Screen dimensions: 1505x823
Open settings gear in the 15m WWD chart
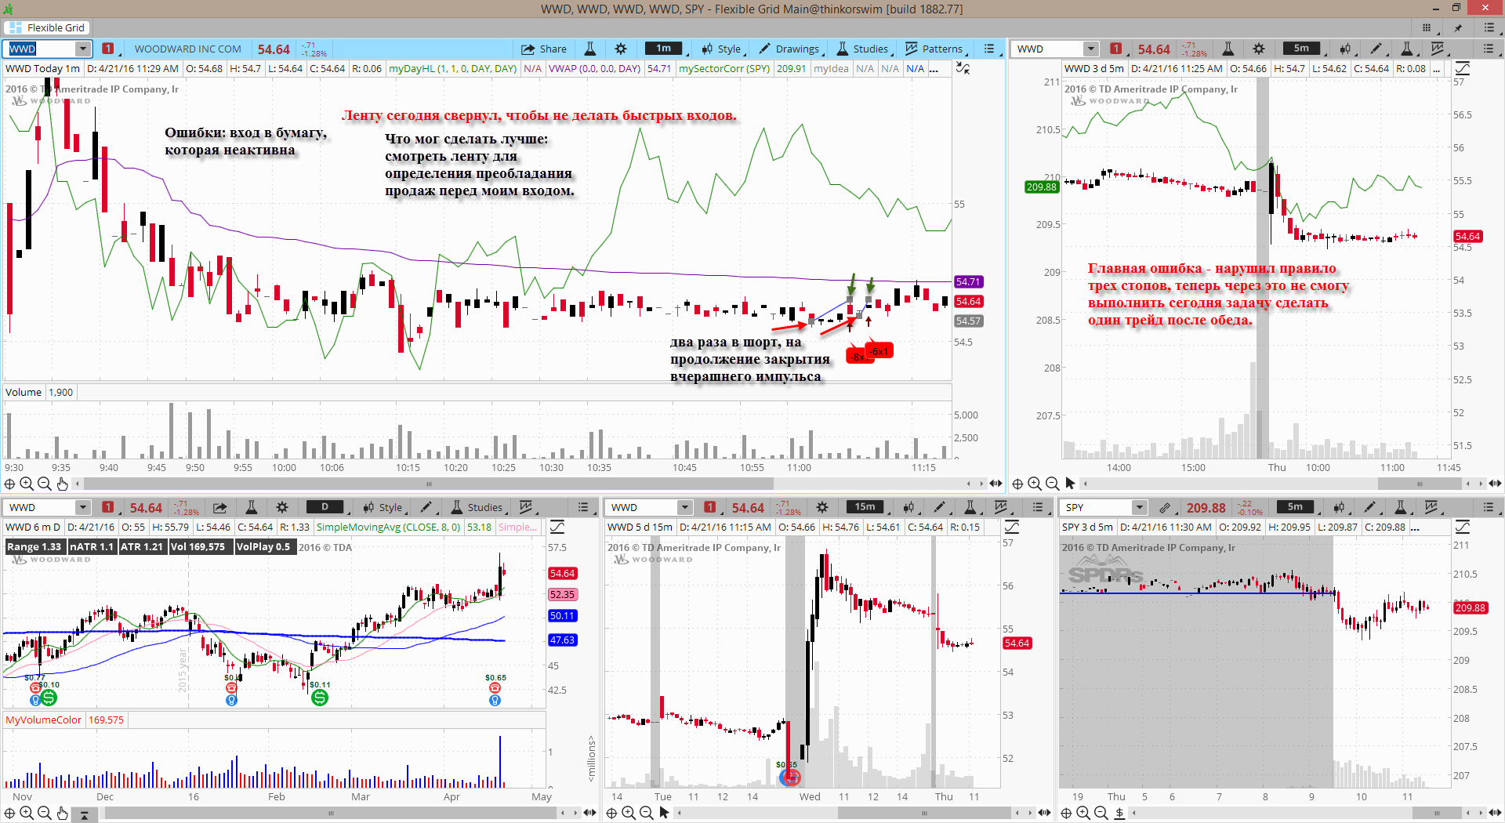[822, 507]
